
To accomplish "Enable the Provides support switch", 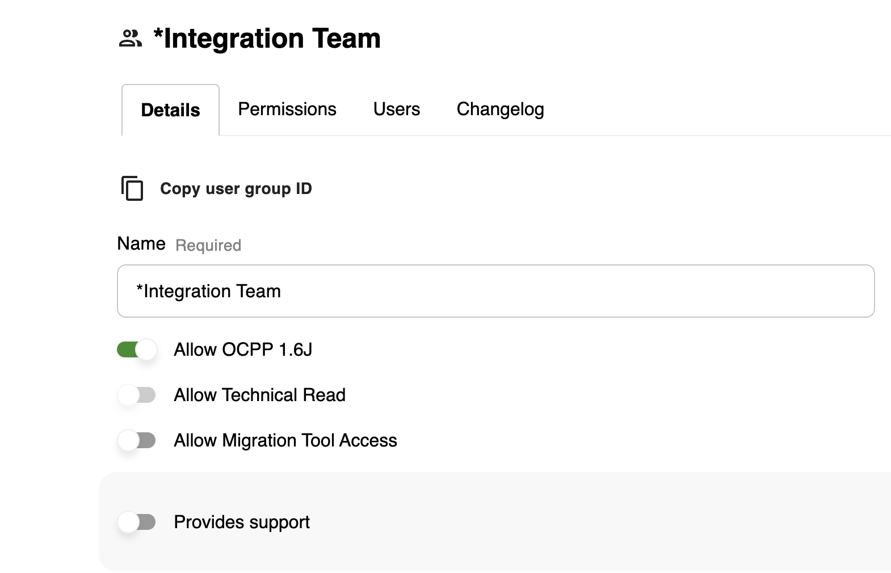I will [x=137, y=522].
